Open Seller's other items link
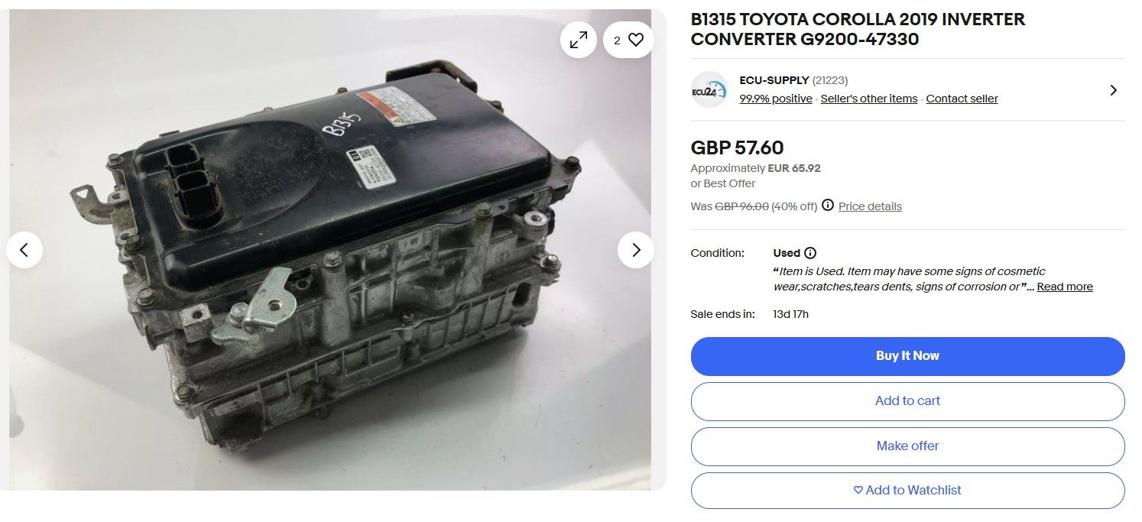Viewport: 1142px width, 522px height. [869, 99]
